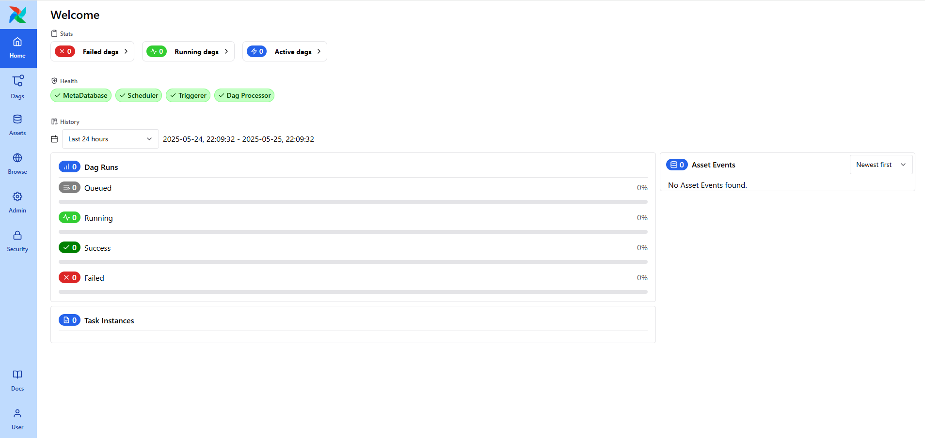This screenshot has width=925, height=438.
Task: Select the Home icon in the sidebar
Action: [17, 47]
